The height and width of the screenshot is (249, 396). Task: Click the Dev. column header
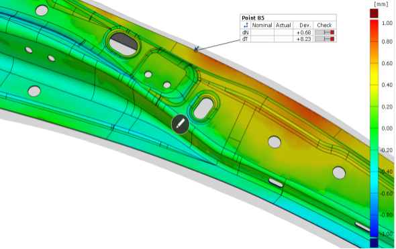click(305, 26)
